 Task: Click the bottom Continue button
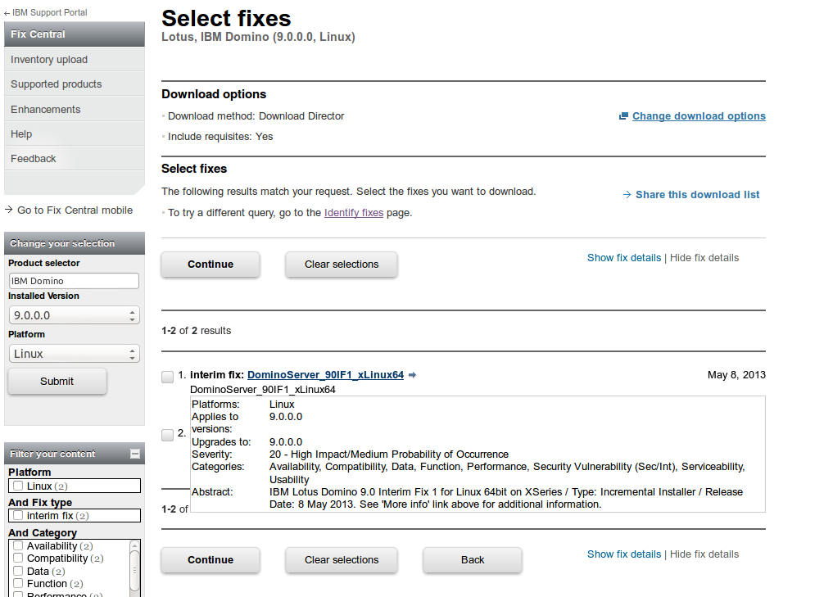[211, 560]
